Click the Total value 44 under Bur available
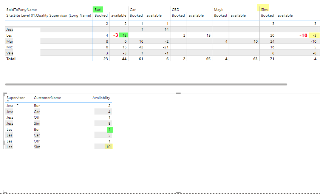 tap(124, 59)
